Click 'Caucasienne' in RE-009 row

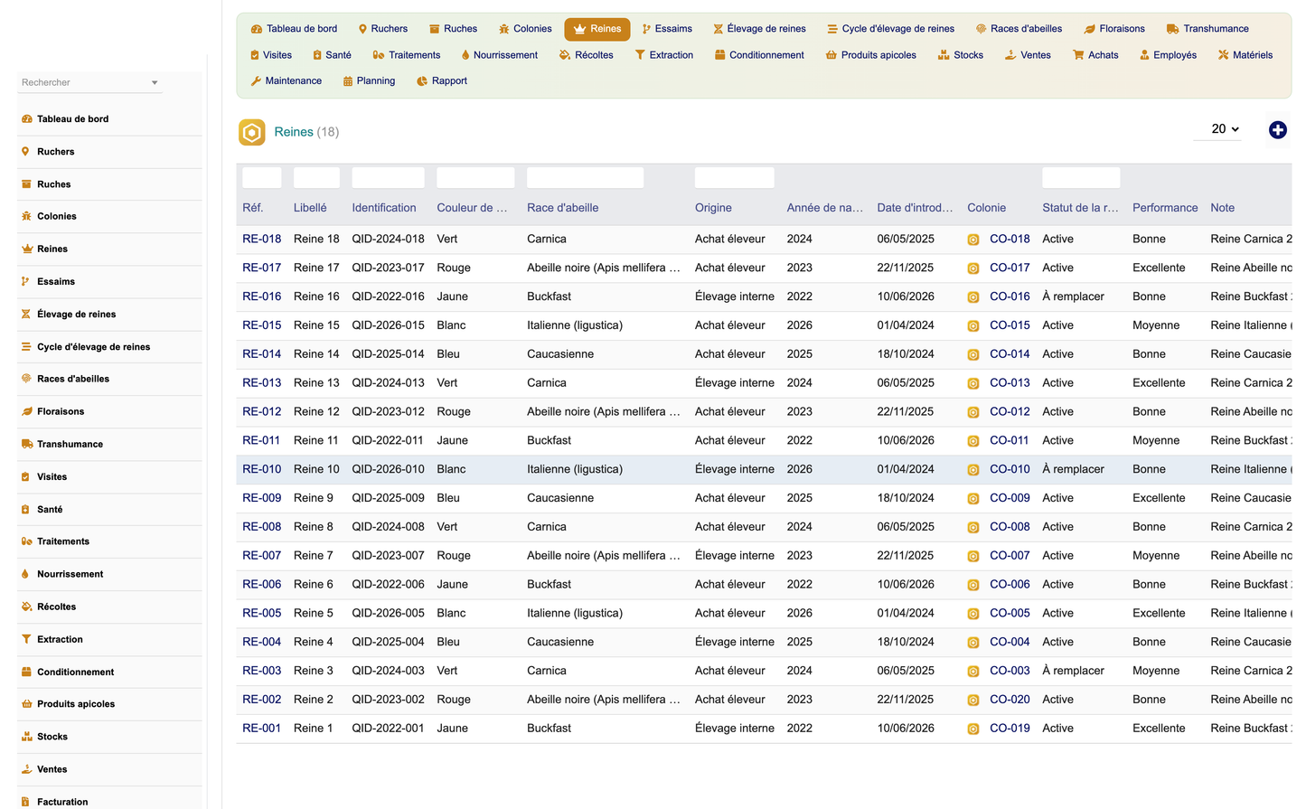coord(560,498)
